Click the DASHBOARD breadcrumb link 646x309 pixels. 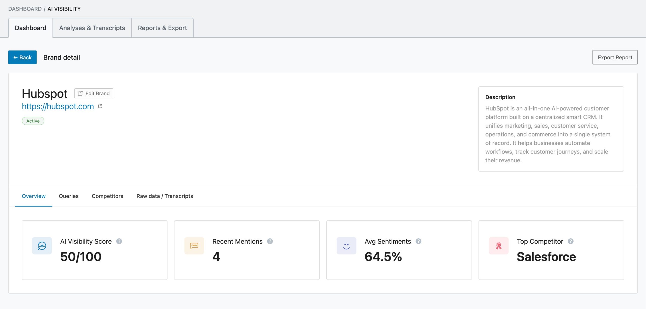point(25,9)
